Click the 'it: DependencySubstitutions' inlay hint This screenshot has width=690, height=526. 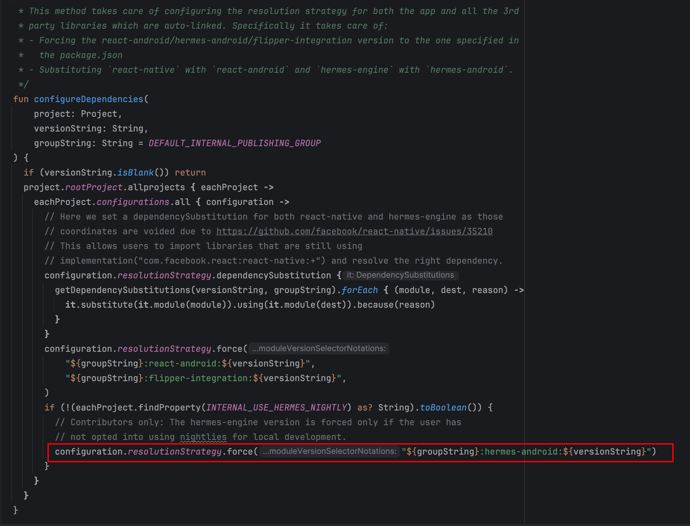click(x=400, y=275)
